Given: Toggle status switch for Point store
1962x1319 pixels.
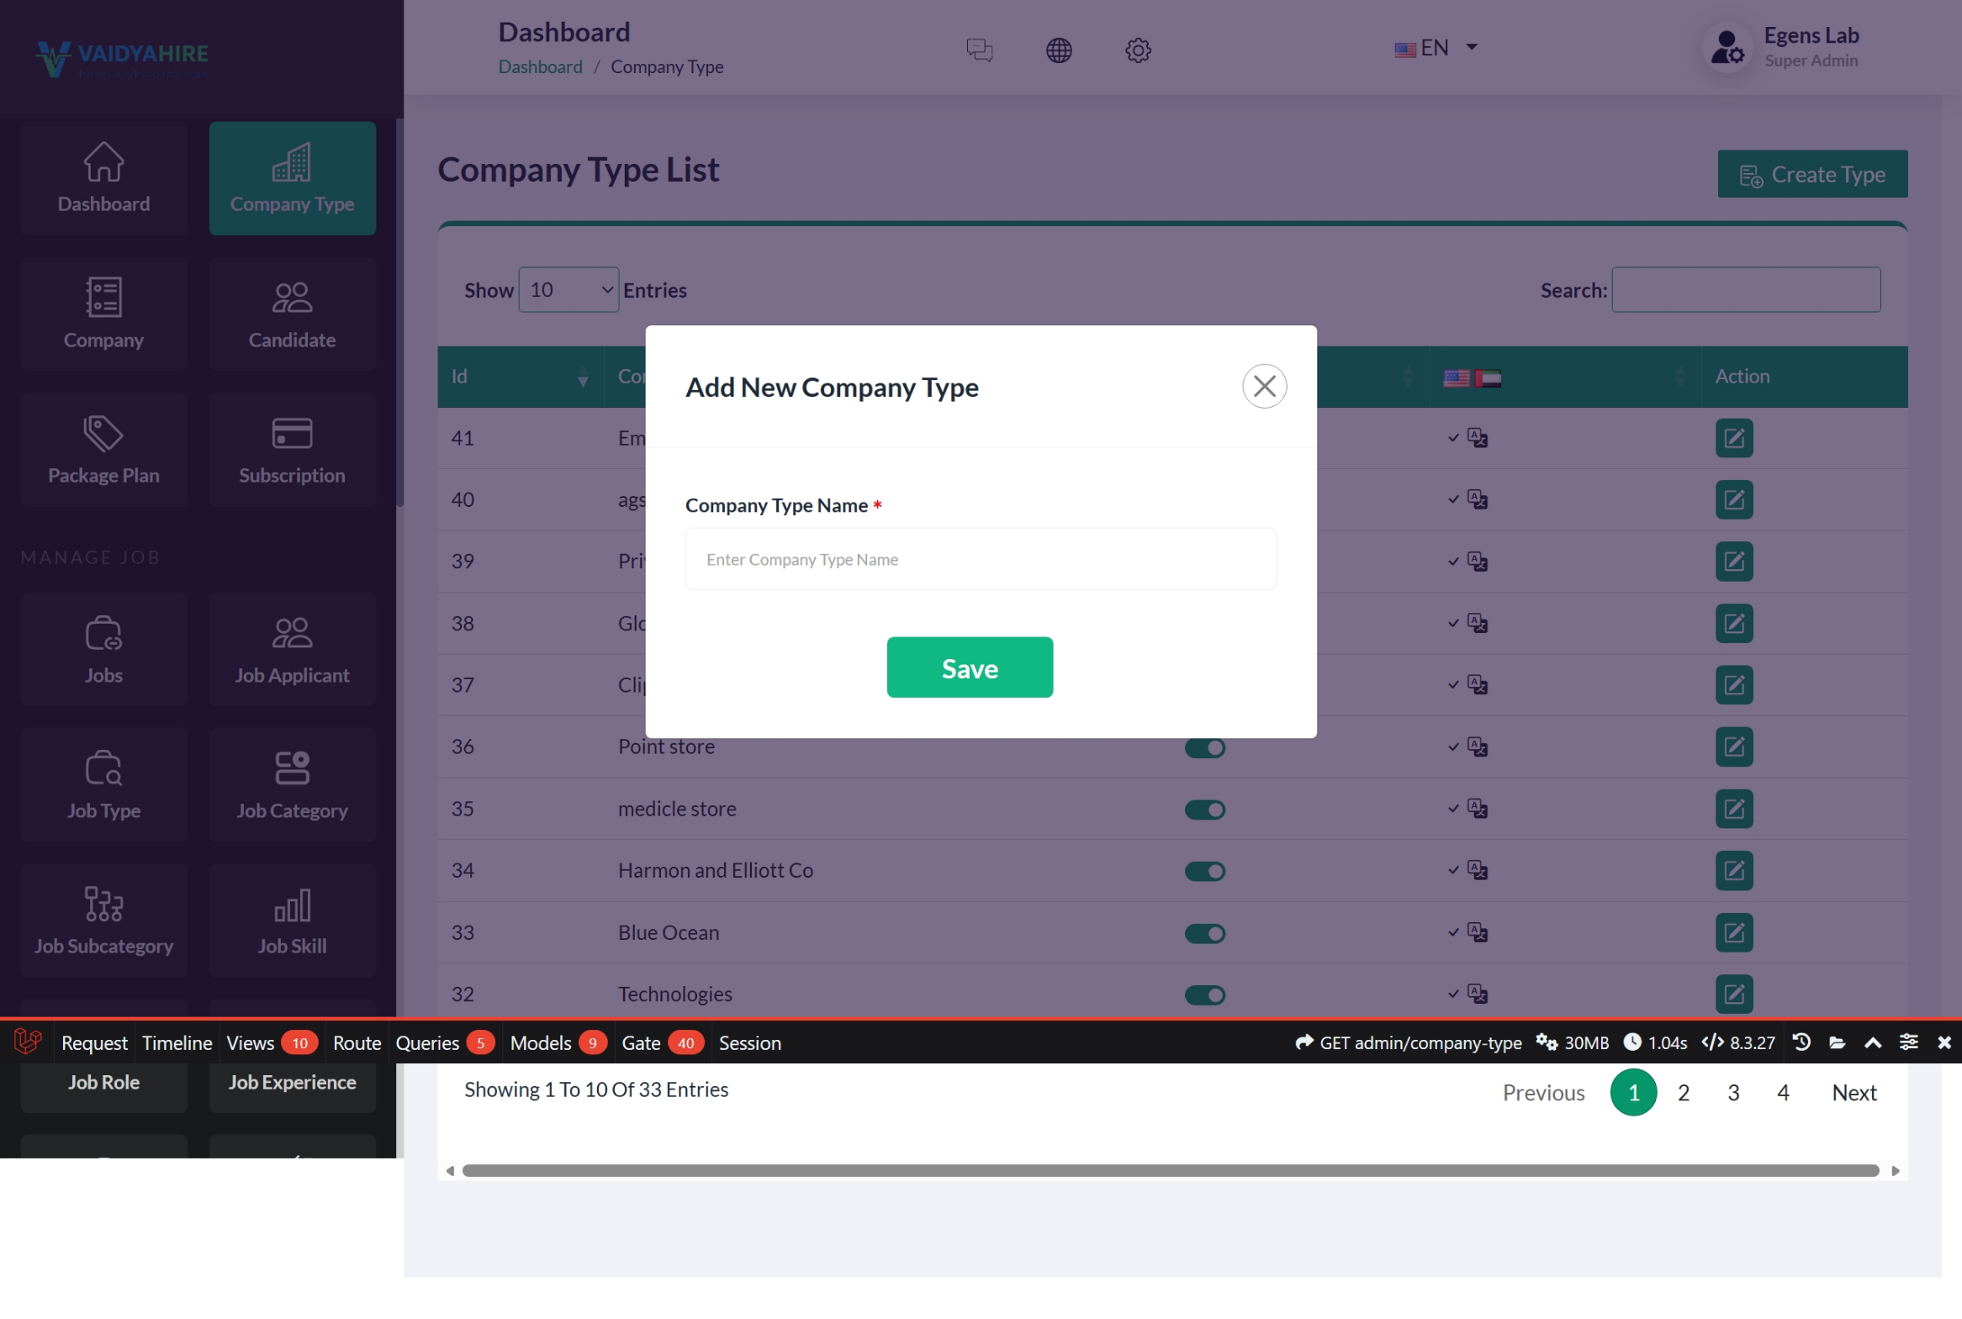Looking at the screenshot, I should (x=1205, y=748).
